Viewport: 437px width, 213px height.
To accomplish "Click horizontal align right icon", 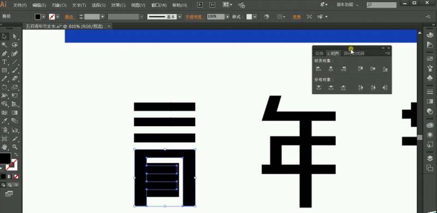I will 344,69.
